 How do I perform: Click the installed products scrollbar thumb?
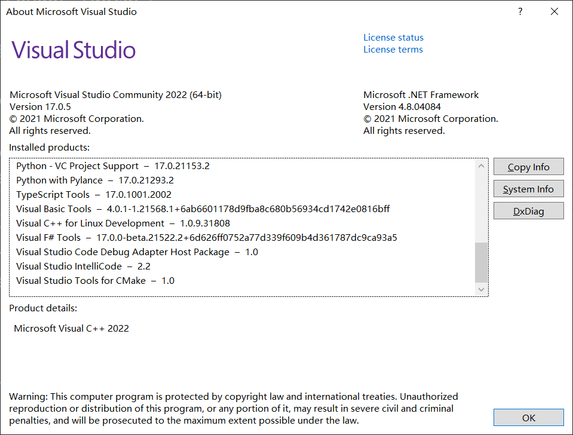point(481,262)
